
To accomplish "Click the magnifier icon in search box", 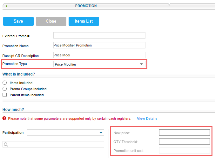I will 6,144.
